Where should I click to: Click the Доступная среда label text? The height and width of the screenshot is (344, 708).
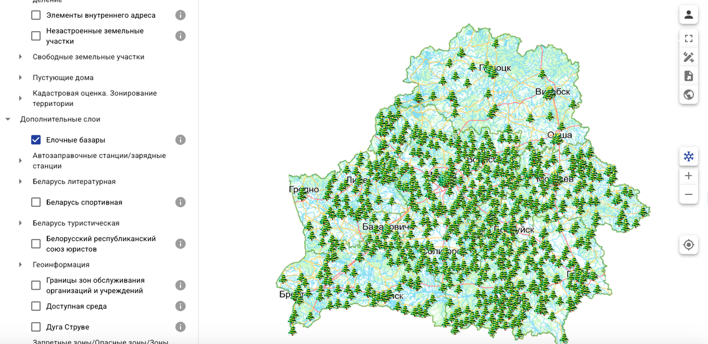click(77, 306)
